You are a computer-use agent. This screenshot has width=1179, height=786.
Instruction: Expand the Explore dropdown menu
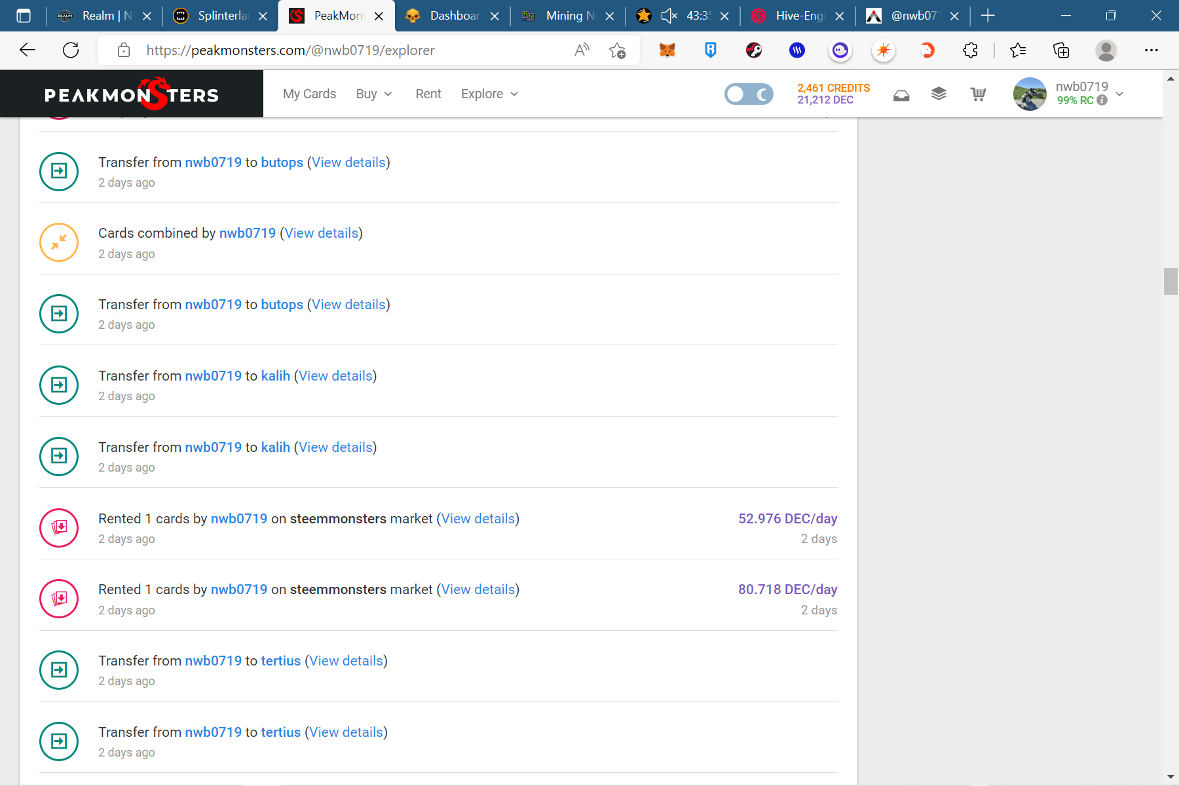[489, 94]
